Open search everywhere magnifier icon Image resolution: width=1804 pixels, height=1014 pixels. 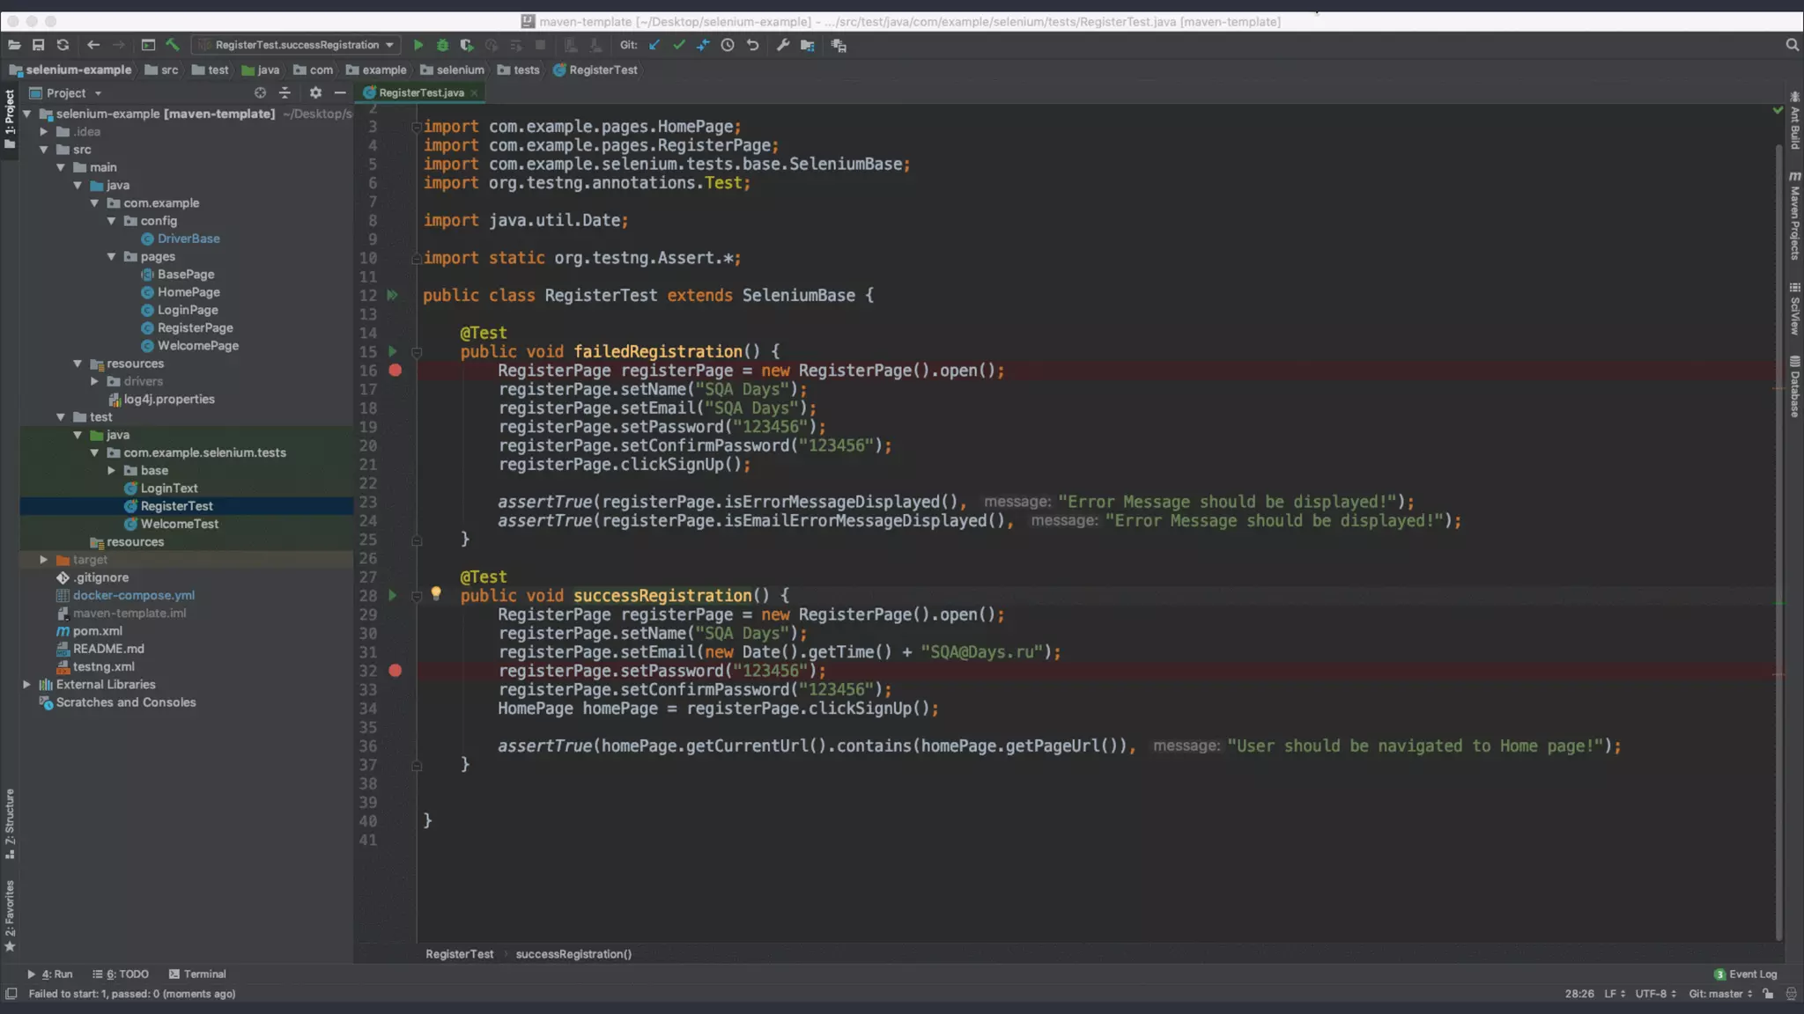tap(1792, 45)
